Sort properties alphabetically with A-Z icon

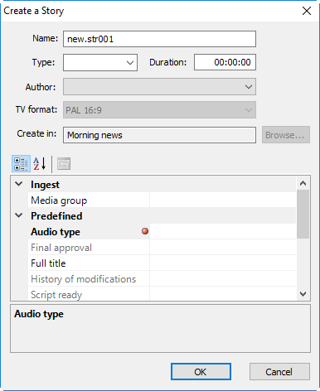coord(40,164)
